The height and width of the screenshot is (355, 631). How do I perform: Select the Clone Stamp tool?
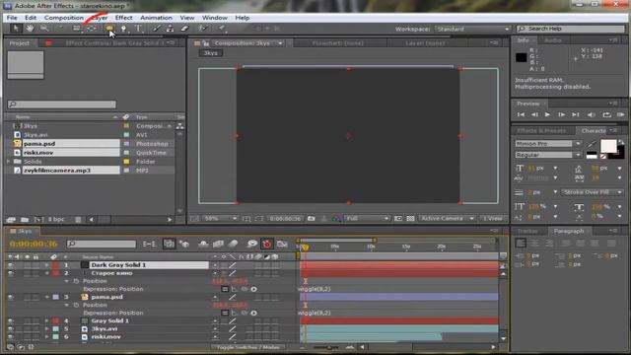click(170, 29)
